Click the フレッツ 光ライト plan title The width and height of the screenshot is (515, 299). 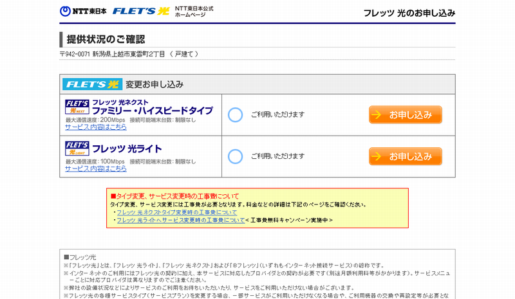pos(127,149)
